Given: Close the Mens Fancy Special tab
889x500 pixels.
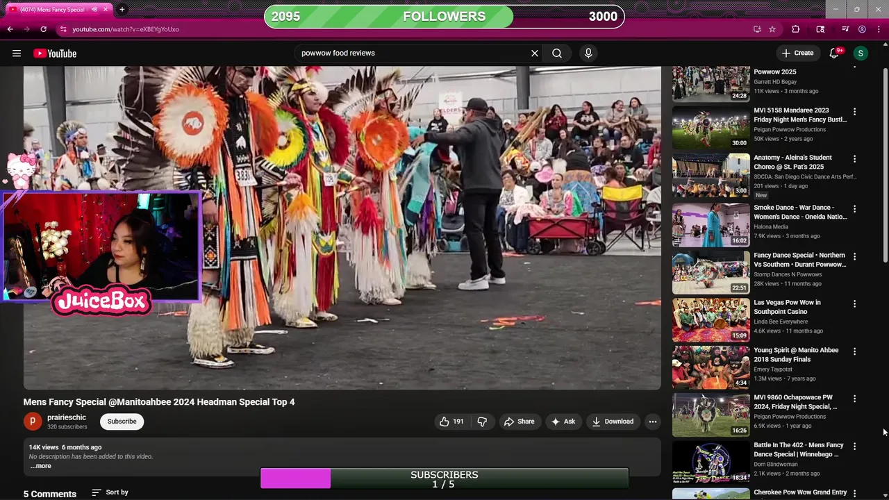Looking at the screenshot, I should click(106, 10).
